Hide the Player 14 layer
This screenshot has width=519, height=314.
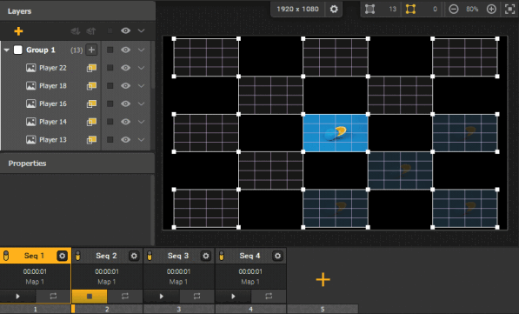[125, 122]
